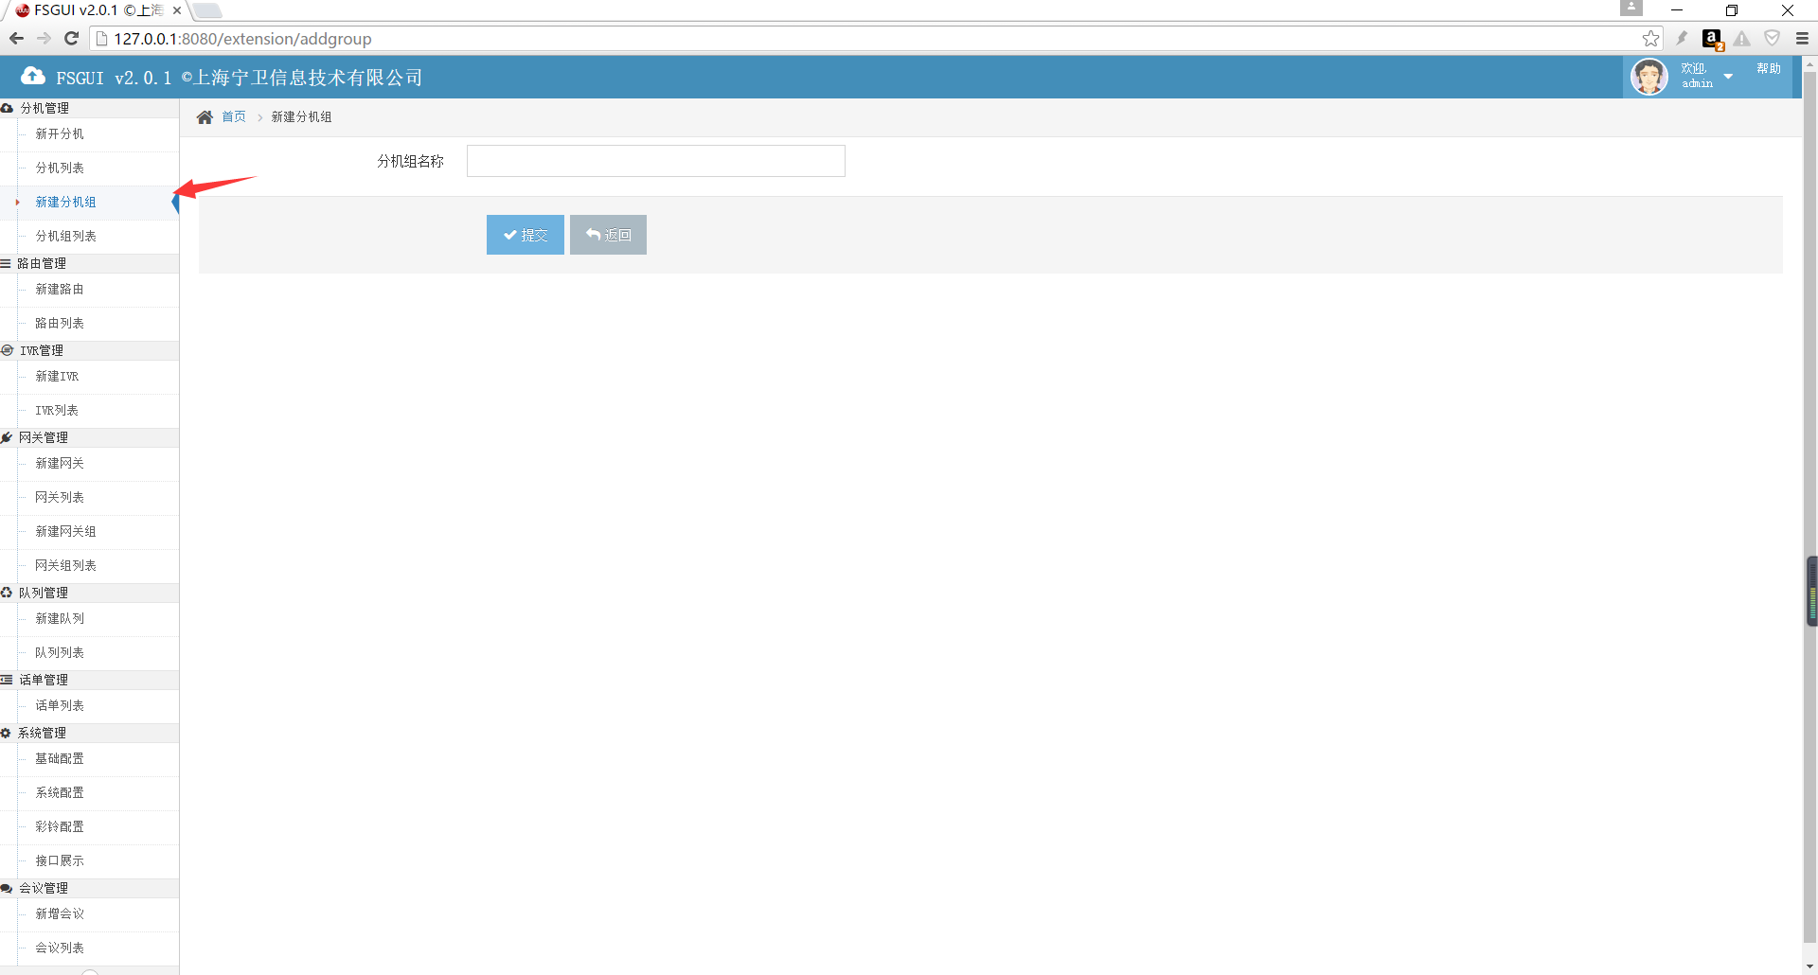Viewport: 1818px width, 975px height.
Task: Collapse the 分机管理 section
Action: coord(45,108)
